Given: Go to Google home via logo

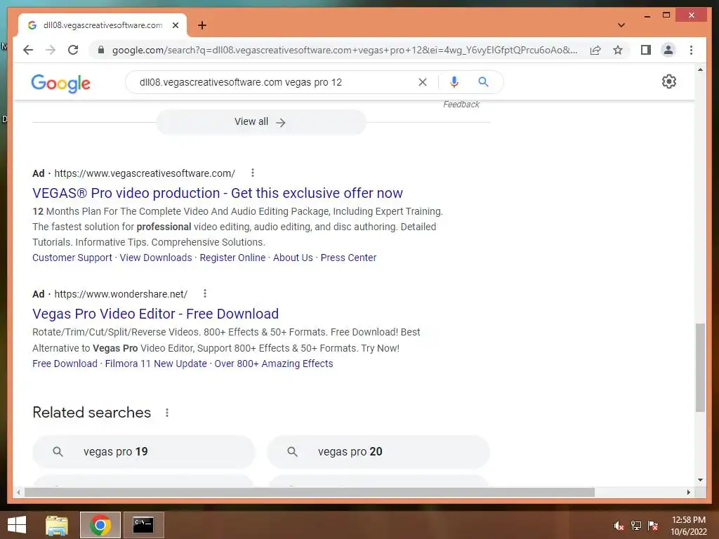Looking at the screenshot, I should [x=60, y=83].
